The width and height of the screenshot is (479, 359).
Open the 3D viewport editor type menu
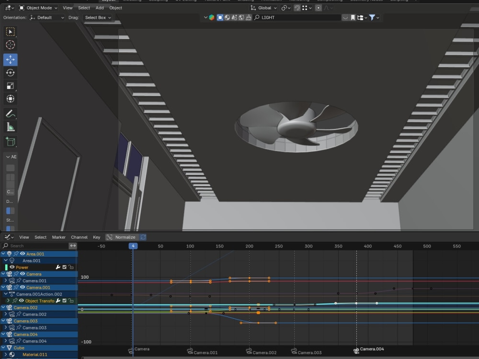click(10, 8)
